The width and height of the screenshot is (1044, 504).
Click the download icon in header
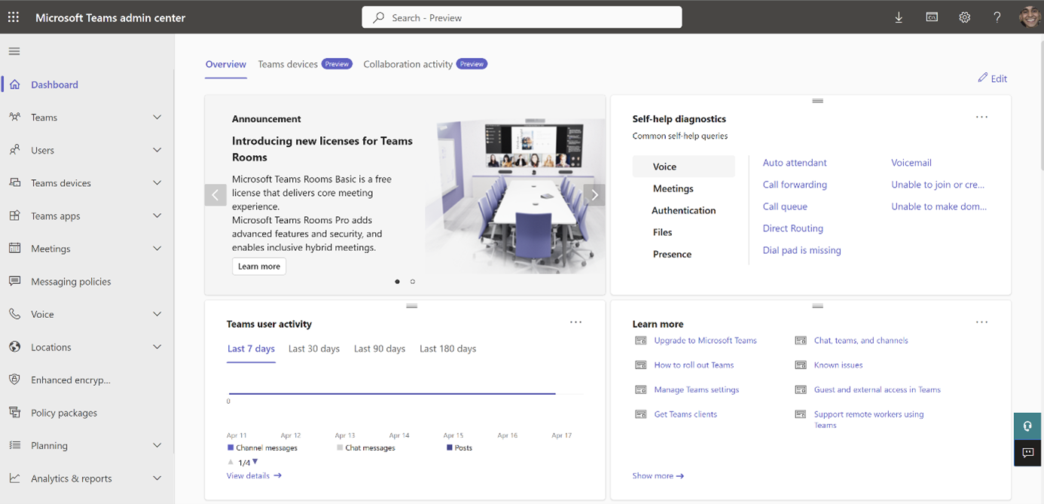click(899, 17)
